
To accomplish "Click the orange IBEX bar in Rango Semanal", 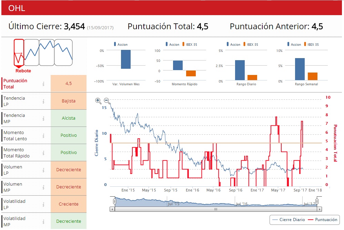I will [312, 76].
